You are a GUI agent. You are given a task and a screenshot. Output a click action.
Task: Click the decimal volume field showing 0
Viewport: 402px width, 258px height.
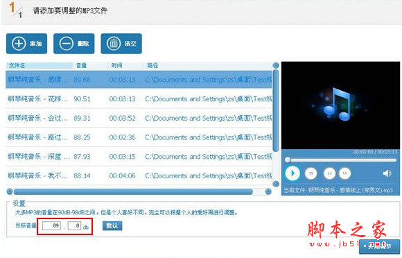pyautogui.click(x=75, y=225)
